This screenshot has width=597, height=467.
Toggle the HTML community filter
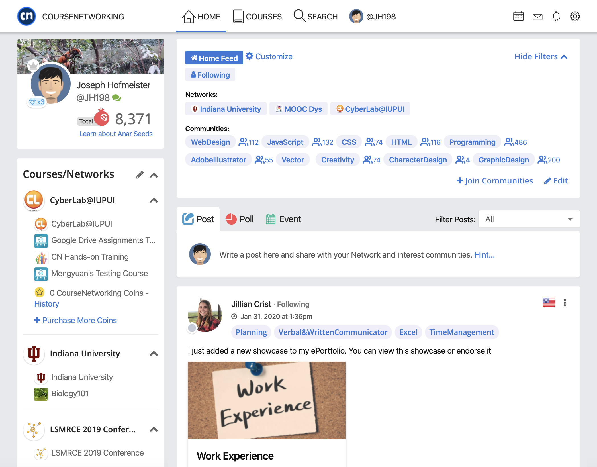pos(401,142)
